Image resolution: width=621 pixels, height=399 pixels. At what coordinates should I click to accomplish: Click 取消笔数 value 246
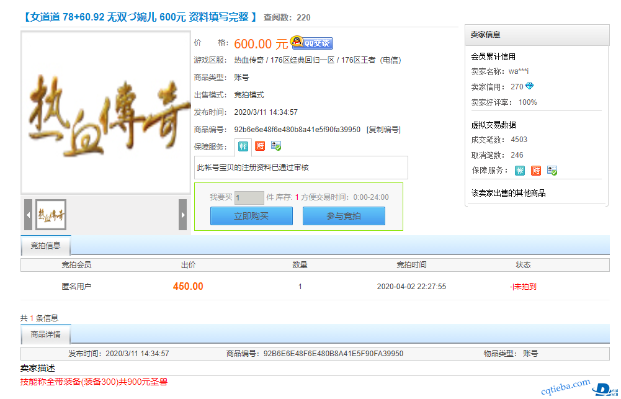517,155
